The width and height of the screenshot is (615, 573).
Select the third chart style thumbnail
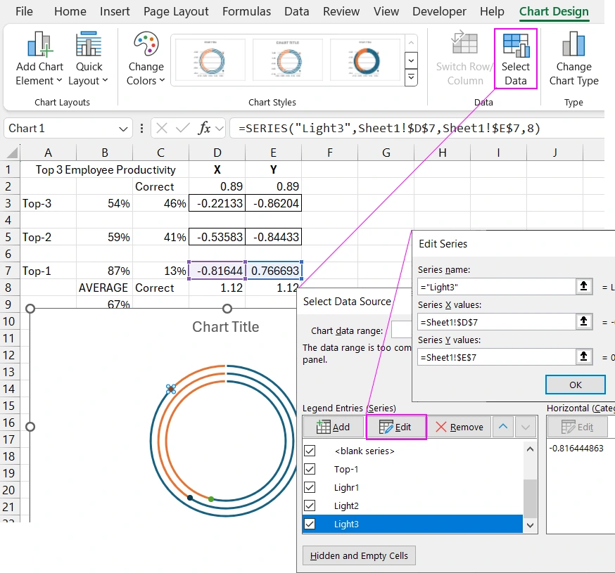click(x=364, y=60)
